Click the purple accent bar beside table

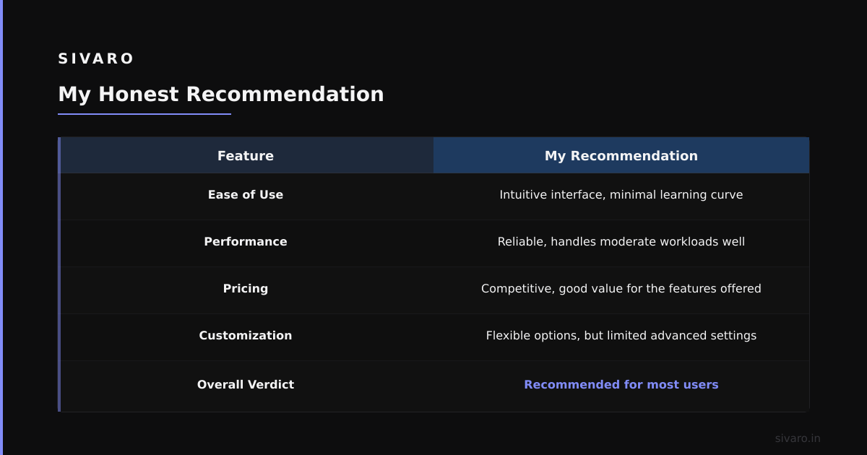pyautogui.click(x=59, y=274)
